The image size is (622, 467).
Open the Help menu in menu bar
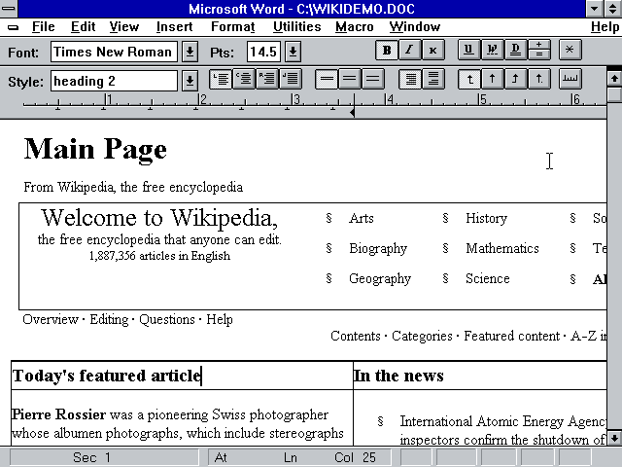pos(605,26)
